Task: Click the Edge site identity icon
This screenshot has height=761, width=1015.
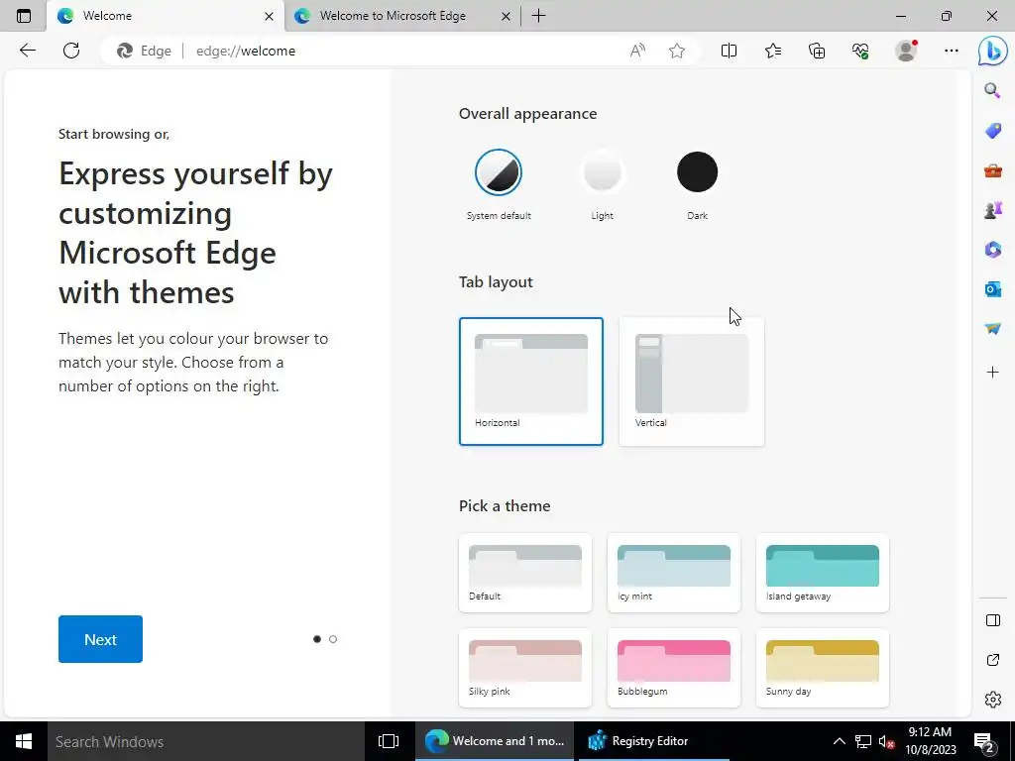Action: coord(144,51)
